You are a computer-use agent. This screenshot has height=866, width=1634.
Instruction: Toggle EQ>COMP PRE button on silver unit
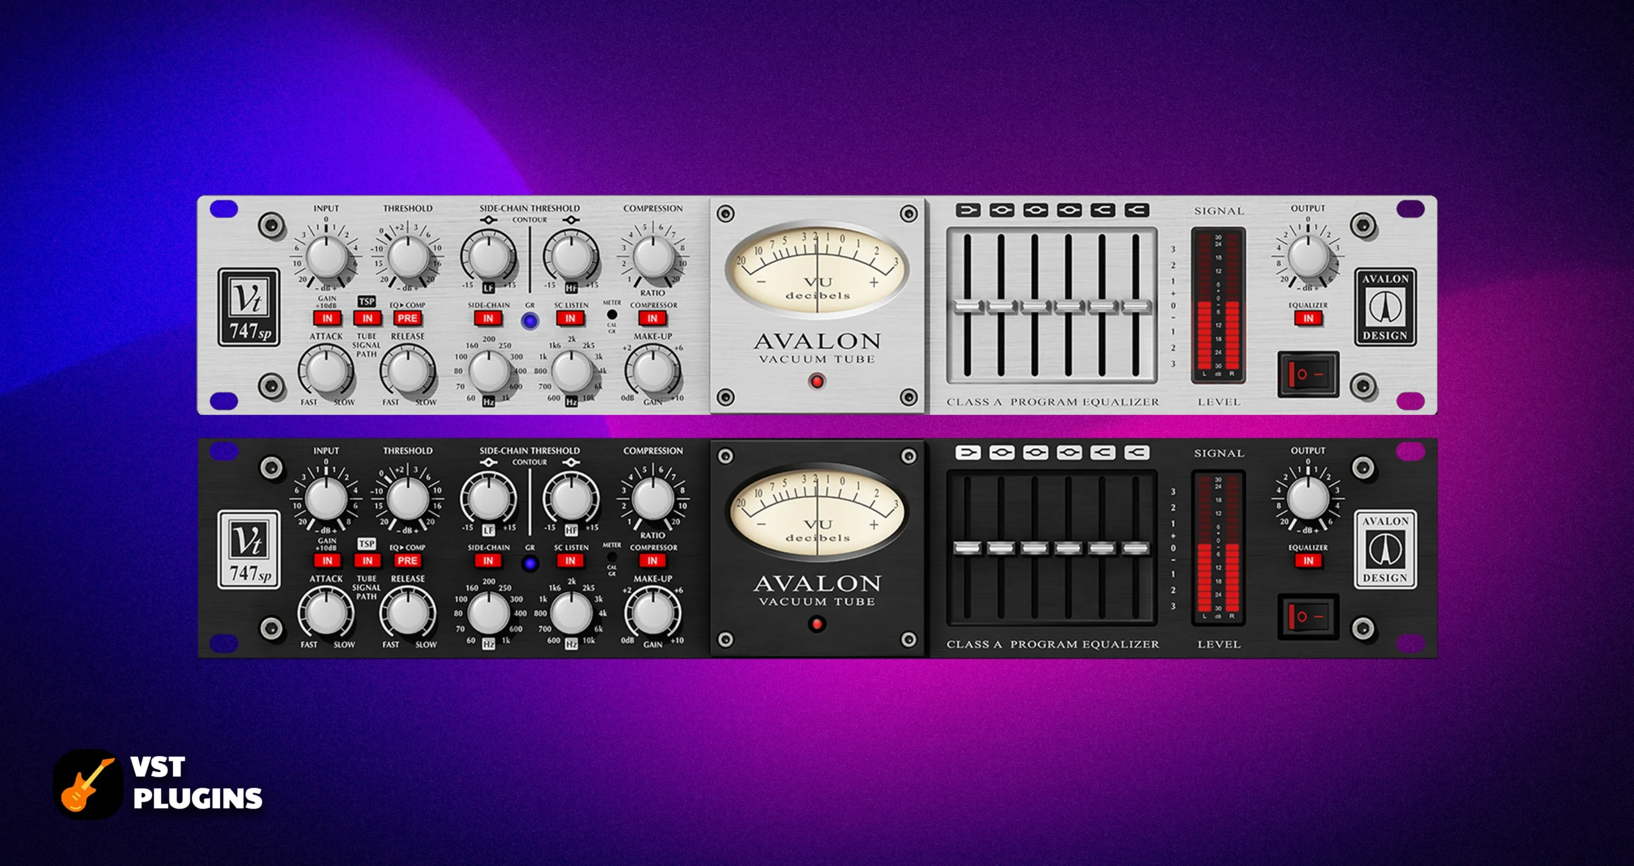tap(407, 318)
